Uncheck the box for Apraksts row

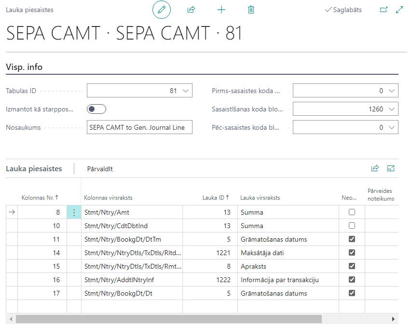tap(352, 266)
